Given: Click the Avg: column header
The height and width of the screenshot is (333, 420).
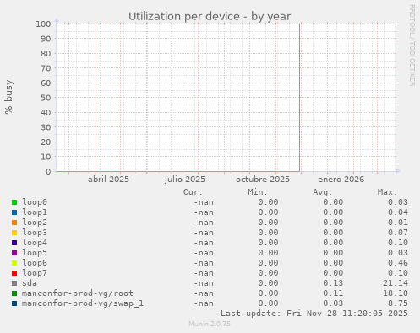Looking at the screenshot, I should pos(323,192).
